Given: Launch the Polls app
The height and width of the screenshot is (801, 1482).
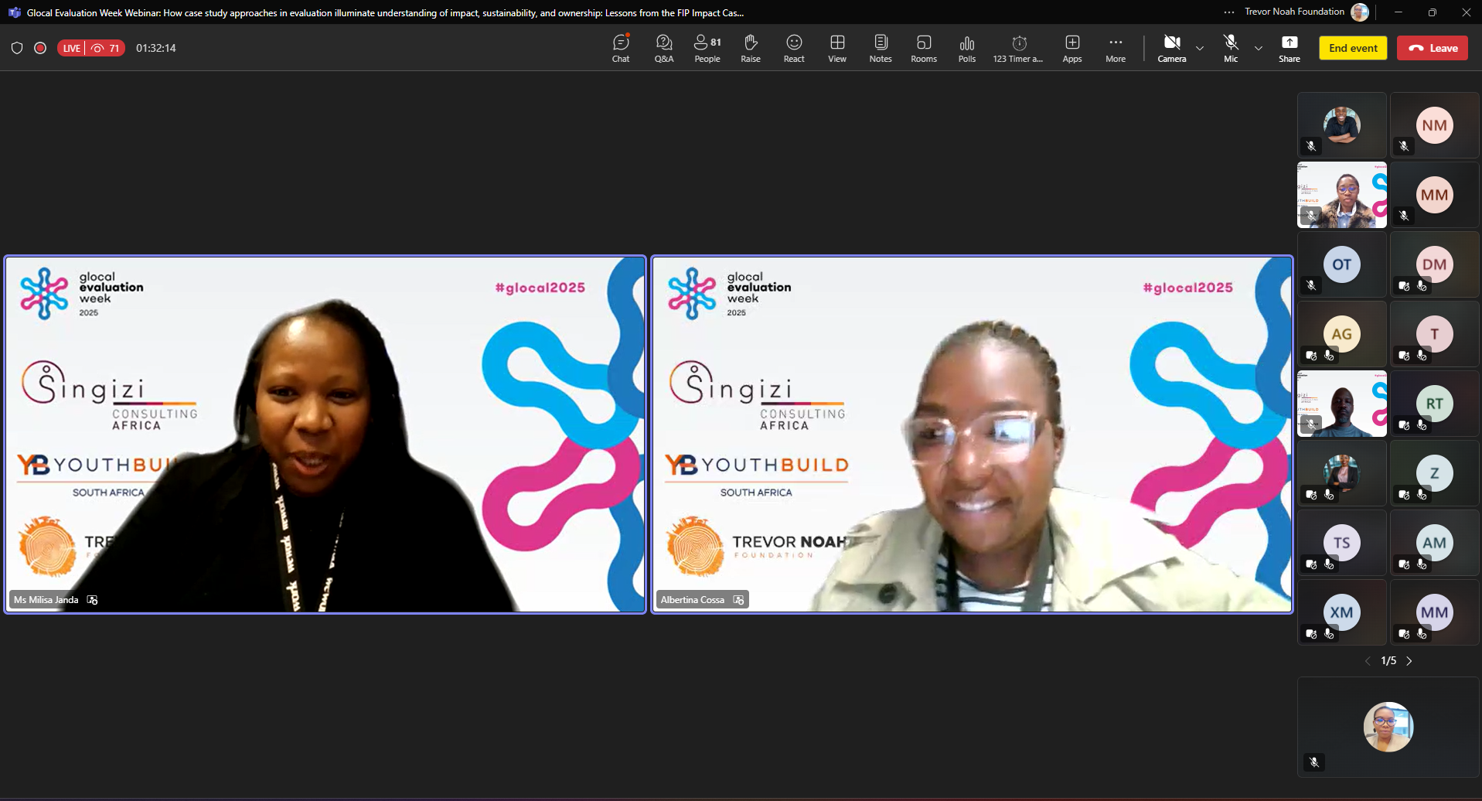Looking at the screenshot, I should tap(967, 48).
